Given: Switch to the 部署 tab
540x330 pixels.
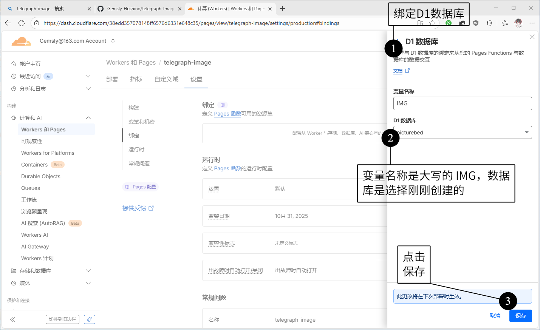Looking at the screenshot, I should click(x=112, y=79).
